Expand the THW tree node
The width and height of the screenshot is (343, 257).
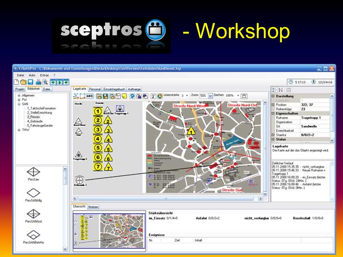19,130
